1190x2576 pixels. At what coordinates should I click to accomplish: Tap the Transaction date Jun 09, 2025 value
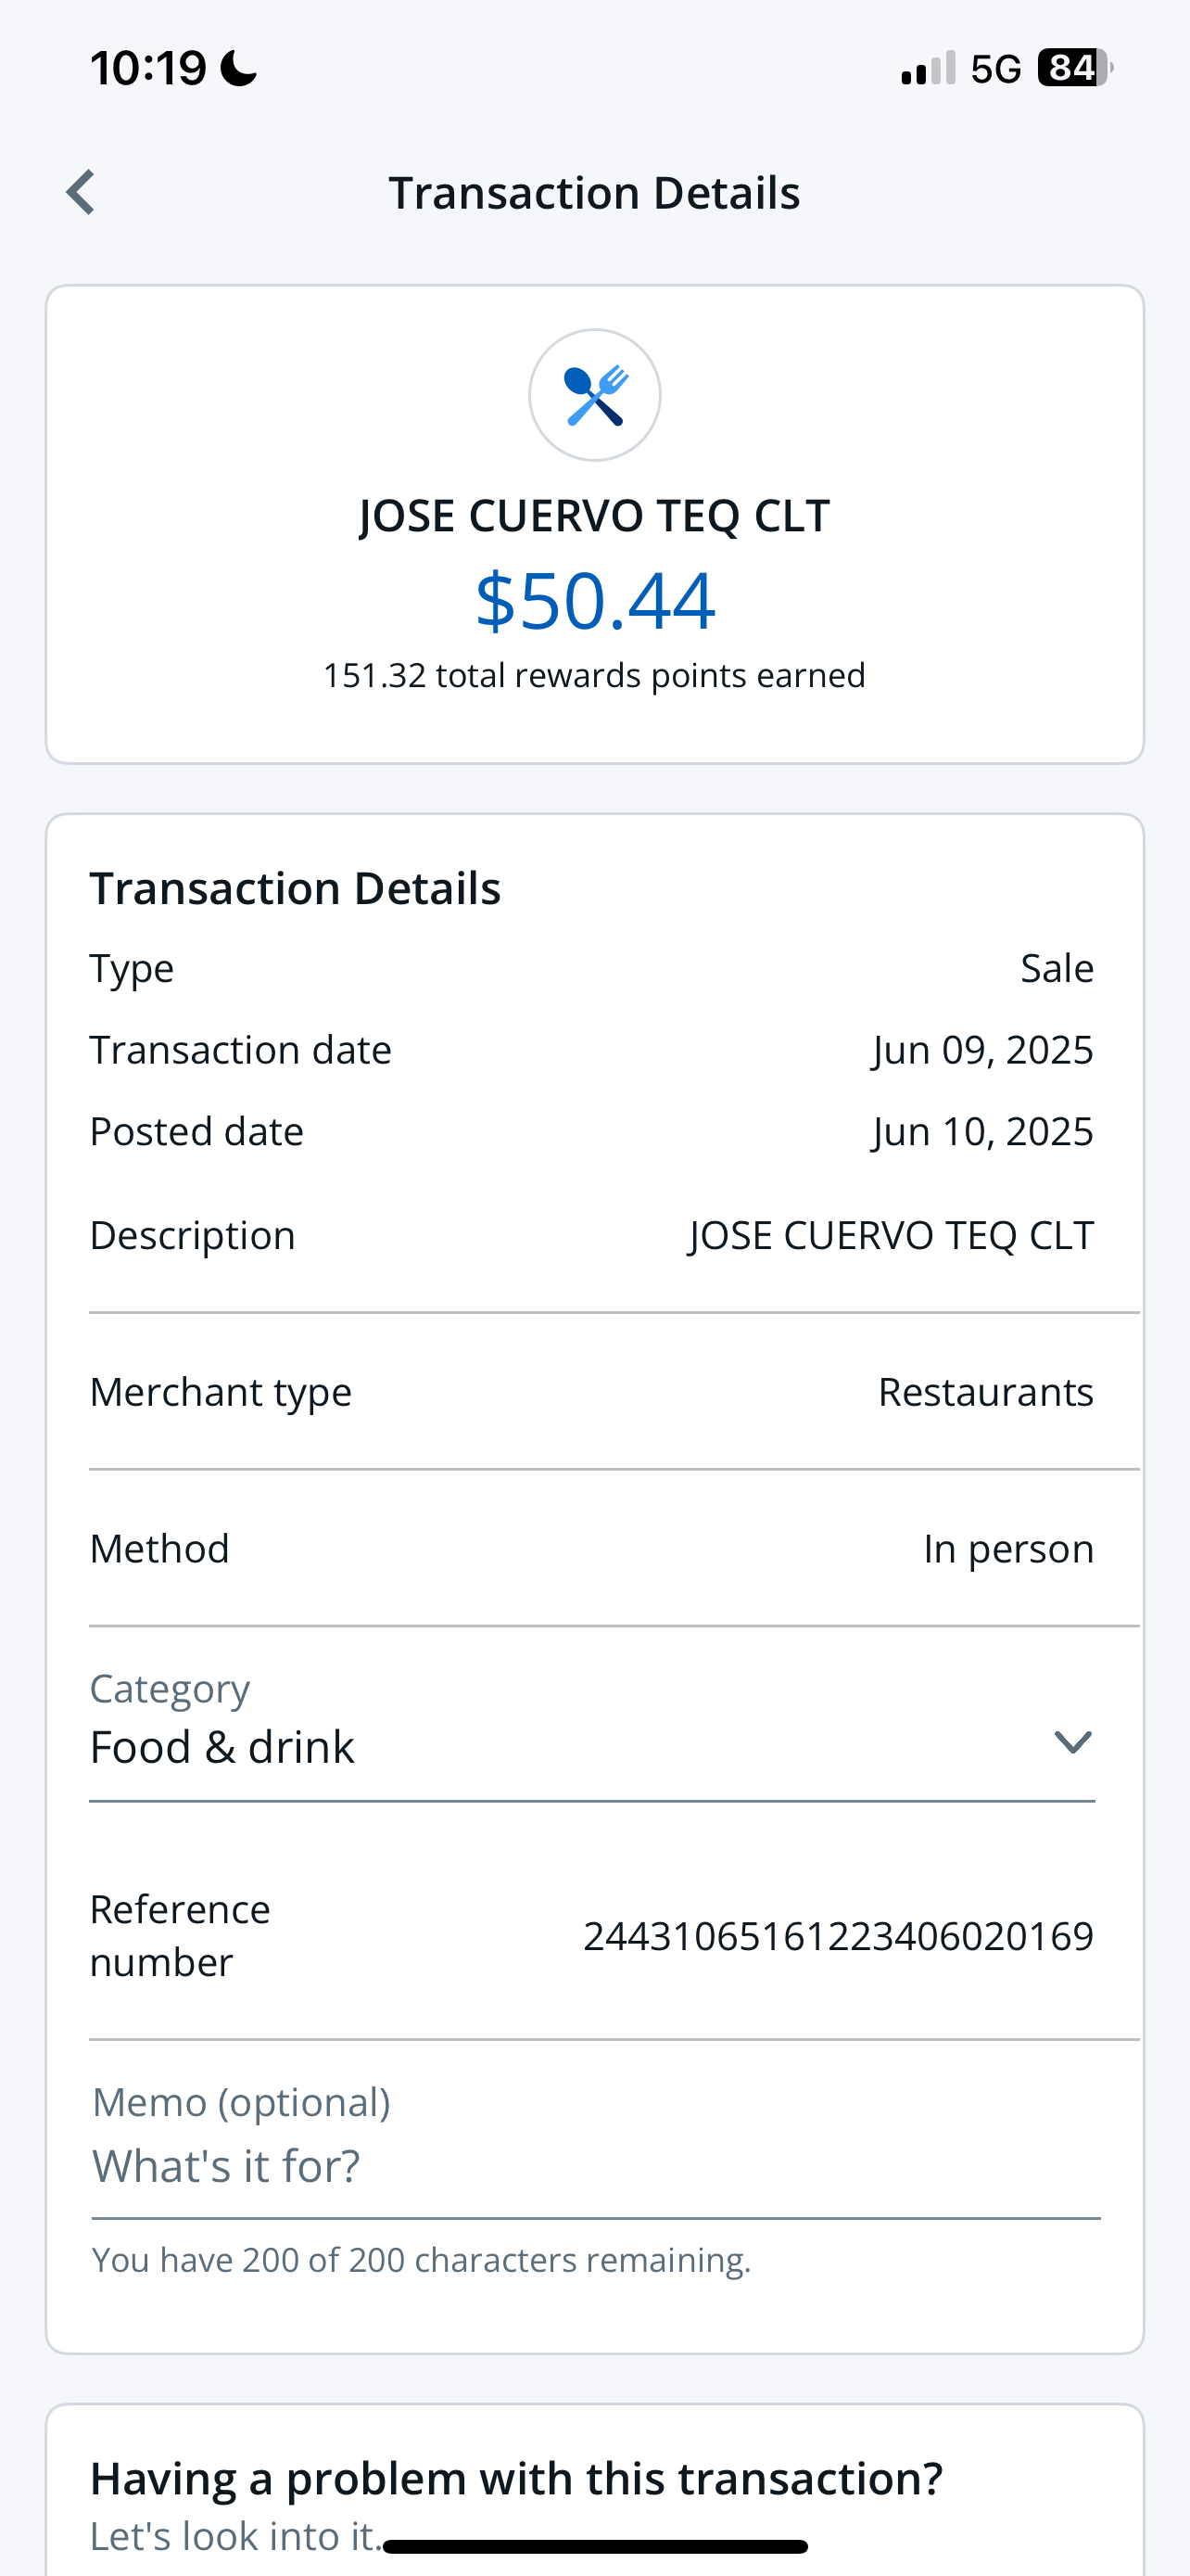point(982,1050)
